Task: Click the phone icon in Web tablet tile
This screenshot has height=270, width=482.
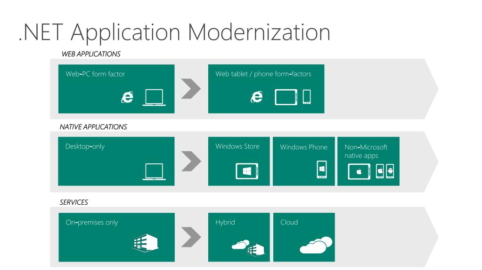Action: (307, 97)
